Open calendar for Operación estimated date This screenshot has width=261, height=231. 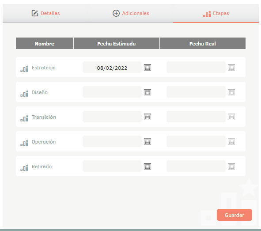[x=148, y=142]
